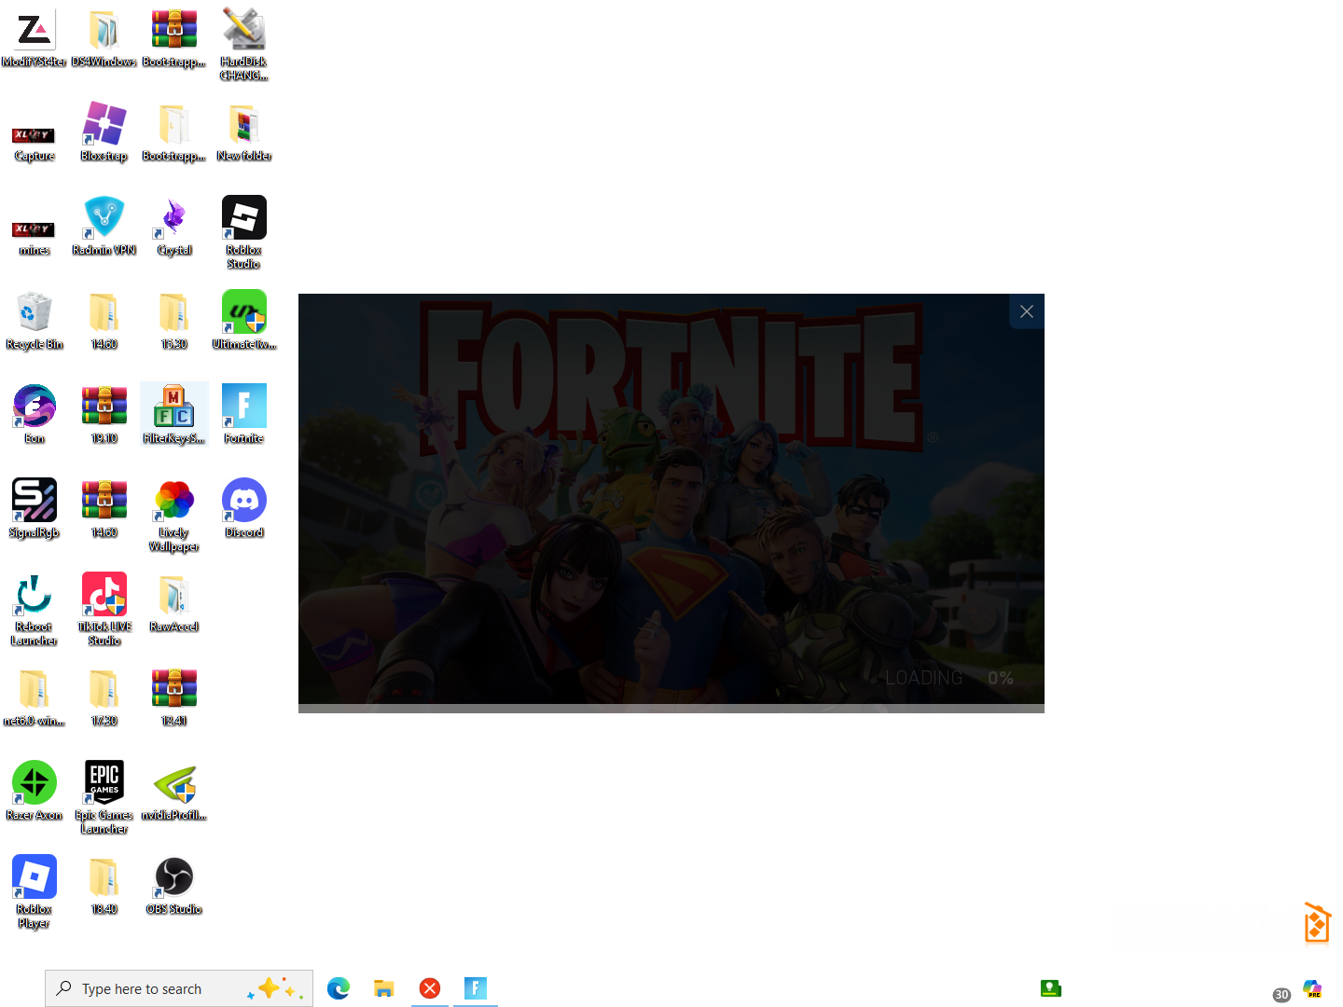Click the Fortnite splash loading progress bar

point(671,709)
